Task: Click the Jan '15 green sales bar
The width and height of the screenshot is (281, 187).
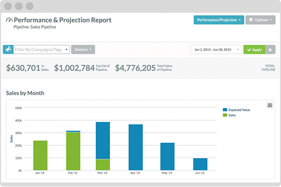Action: [40, 155]
